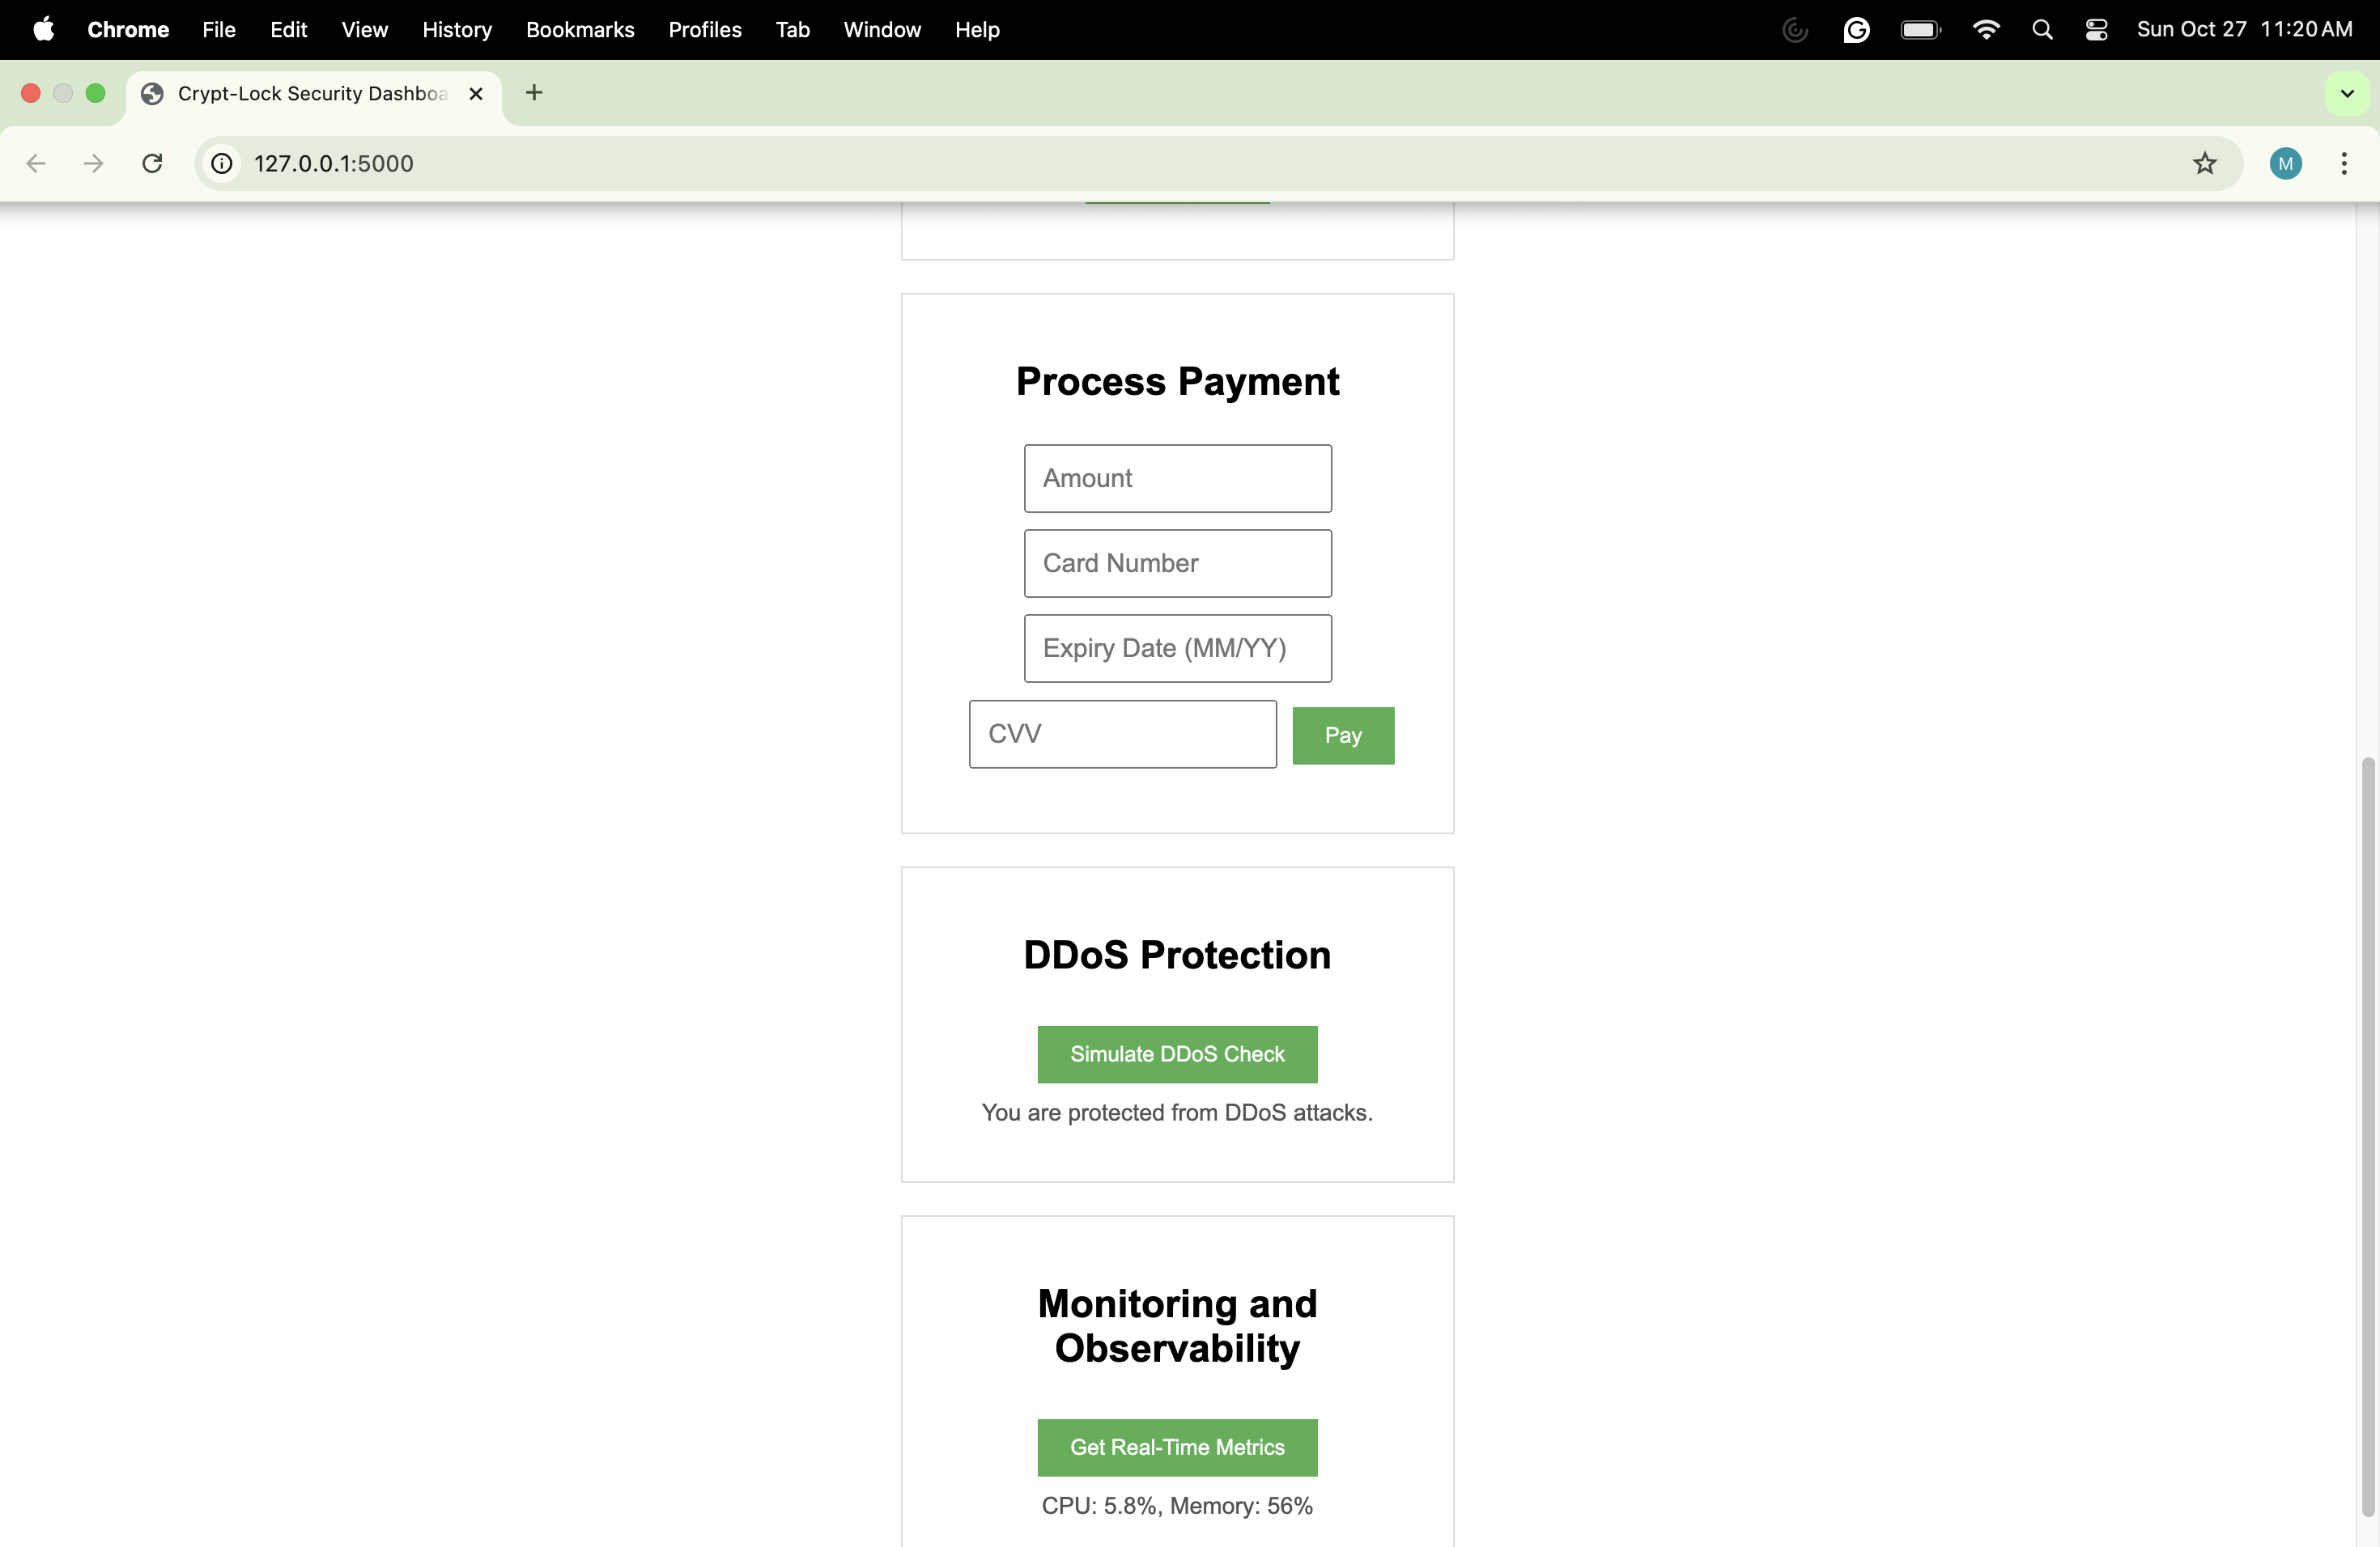Open the Chrome three-dot menu
The width and height of the screenshot is (2380, 1547).
(2343, 163)
